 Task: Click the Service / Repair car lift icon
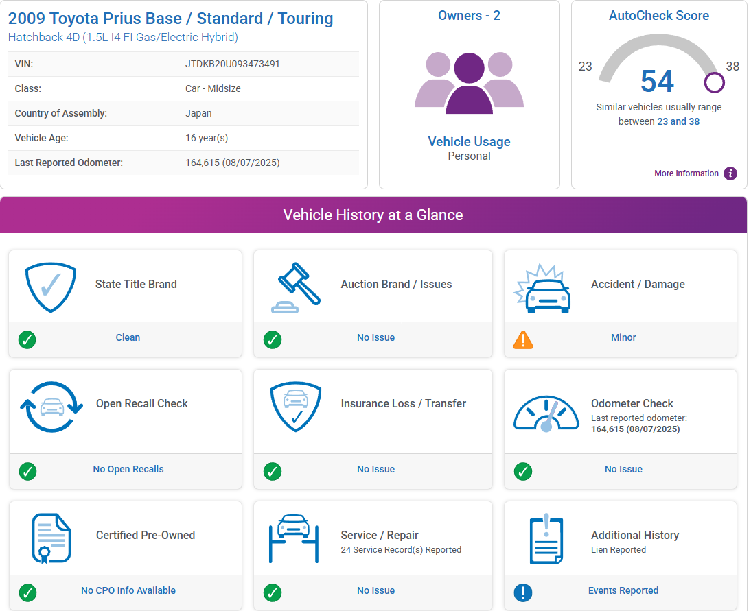point(294,538)
